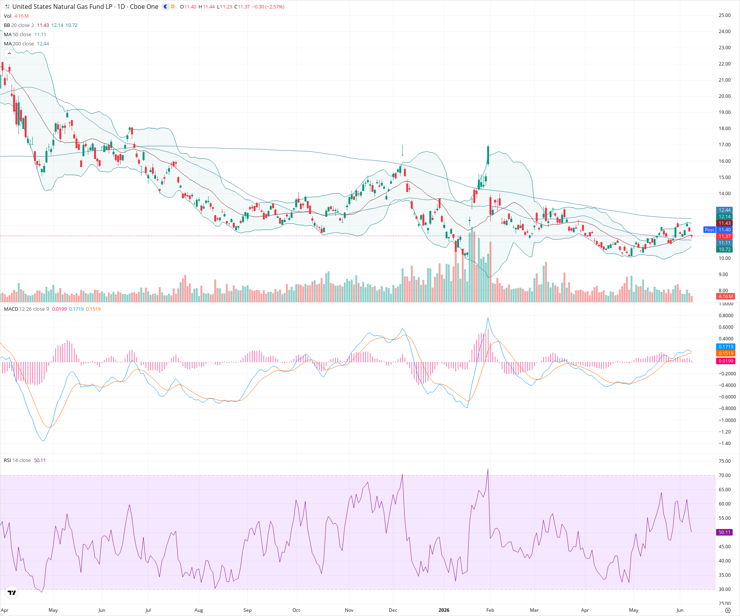Click the 4.16M volume tag on axis

(x=725, y=296)
